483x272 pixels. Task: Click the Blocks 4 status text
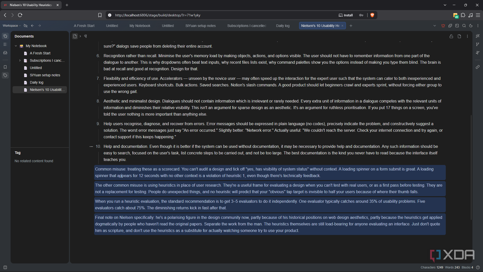[x=467, y=267]
